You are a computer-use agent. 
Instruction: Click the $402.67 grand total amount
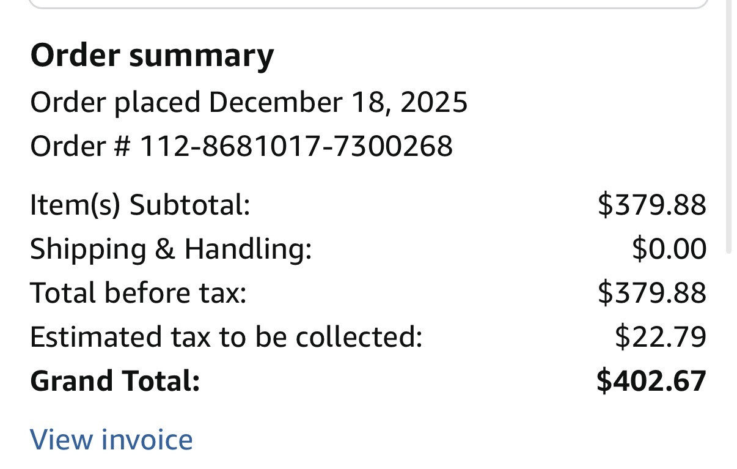651,380
